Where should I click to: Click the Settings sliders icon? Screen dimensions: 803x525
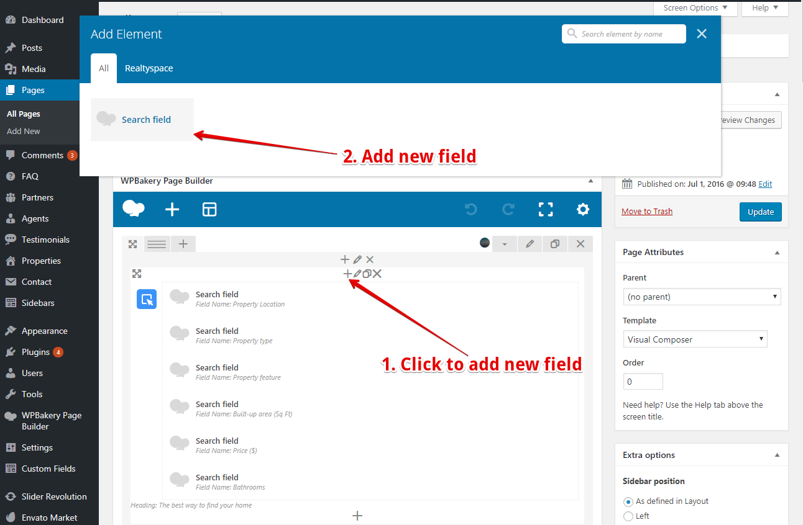click(11, 447)
